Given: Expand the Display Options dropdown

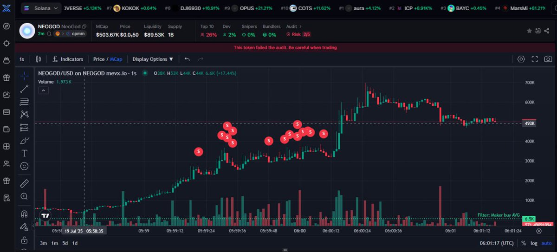Looking at the screenshot, I should pos(153,59).
